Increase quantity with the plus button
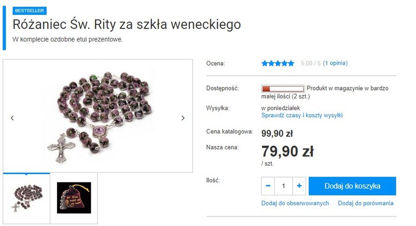 (299, 186)
